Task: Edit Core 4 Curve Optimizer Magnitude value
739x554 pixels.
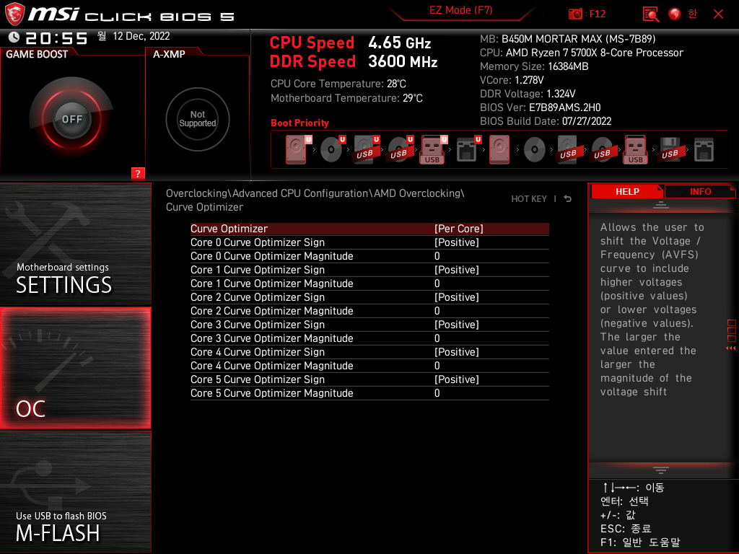Action: click(437, 366)
